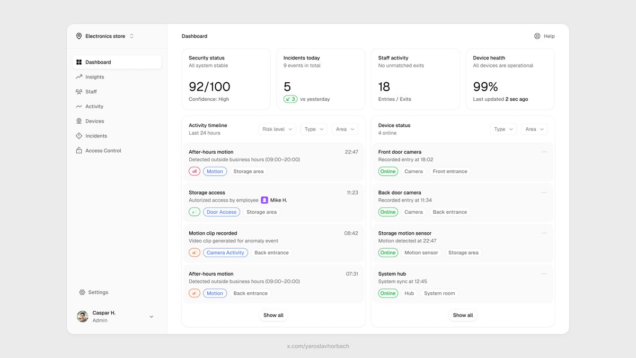Click the Camera Activity tag
Screen dimensions: 636x358
[x=225, y=252]
